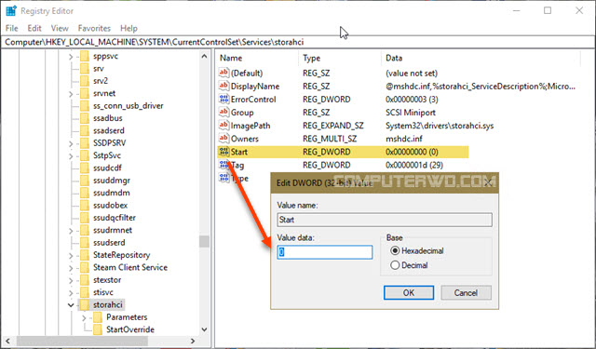Click the SstpSvc folder icon
Image resolution: width=596 pixels, height=349 pixels.
pos(85,155)
